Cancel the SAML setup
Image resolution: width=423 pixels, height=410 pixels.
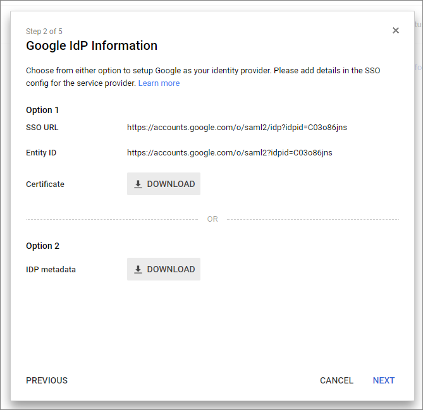[x=336, y=380]
